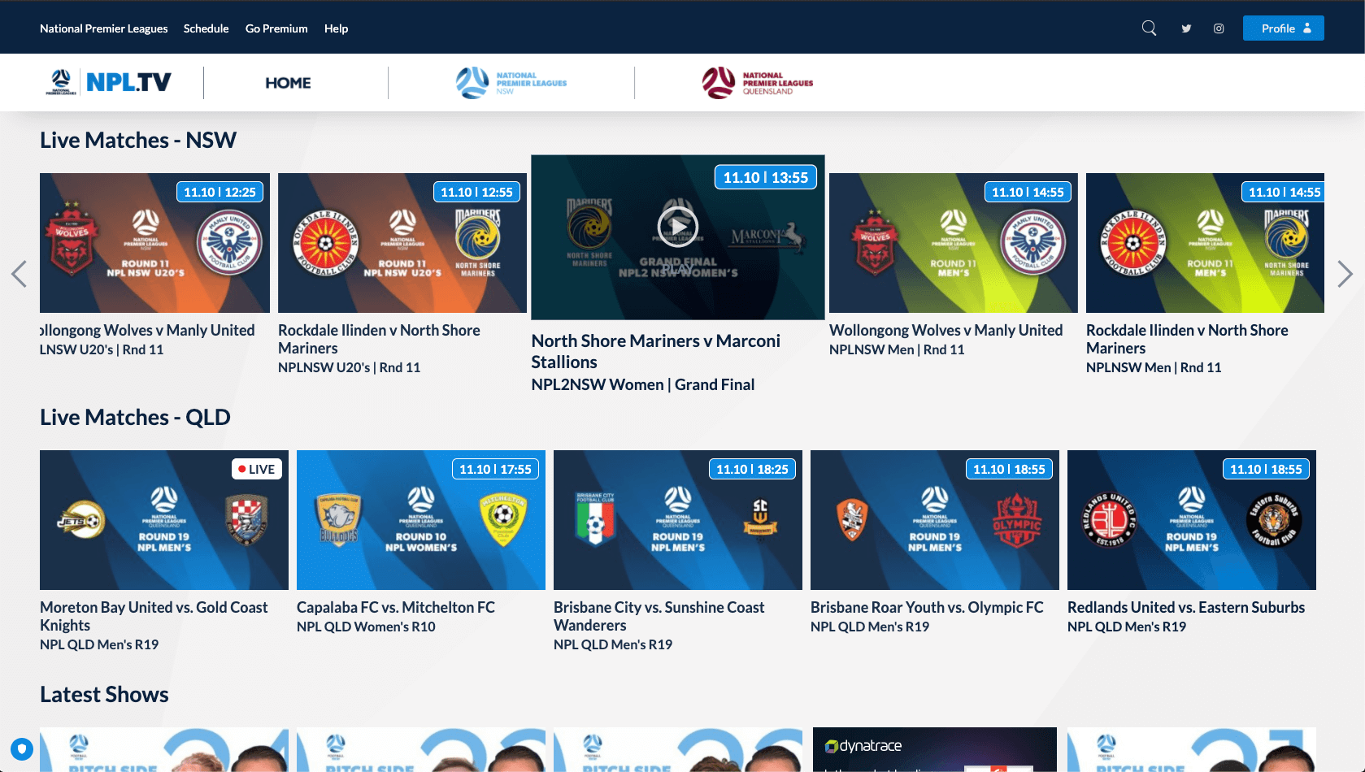Open the dynatrace show thumbnail
The height and width of the screenshot is (772, 1365).
pos(935,749)
